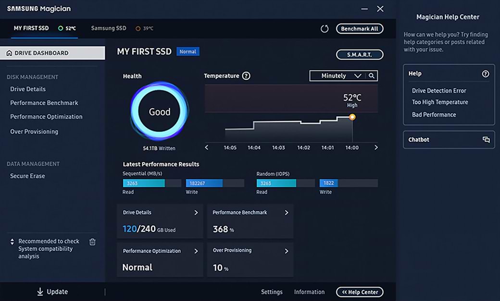Expand the Performance Benchmark card arrow
This screenshot has height=301, width=500.
click(287, 213)
